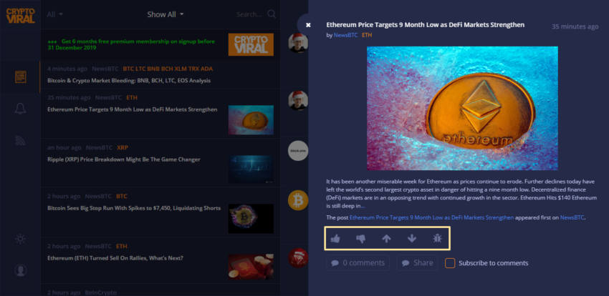Open the 0 comments button

pyautogui.click(x=358, y=263)
